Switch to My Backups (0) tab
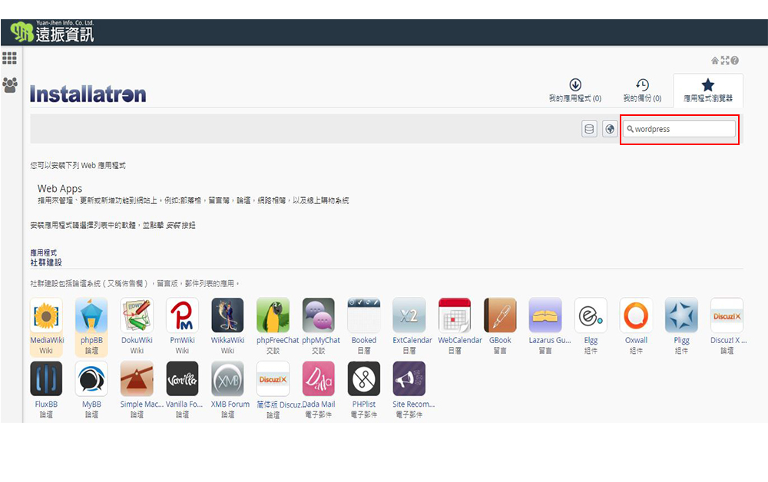The height and width of the screenshot is (482, 768). (642, 91)
